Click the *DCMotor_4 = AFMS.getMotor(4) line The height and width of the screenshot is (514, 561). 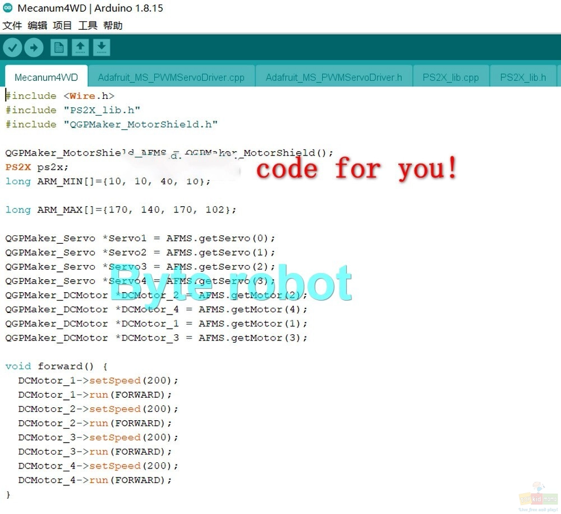(x=156, y=309)
